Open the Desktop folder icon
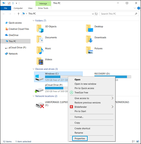Viewport: 141px width, 144px height. pyautogui.click(x=89, y=28)
